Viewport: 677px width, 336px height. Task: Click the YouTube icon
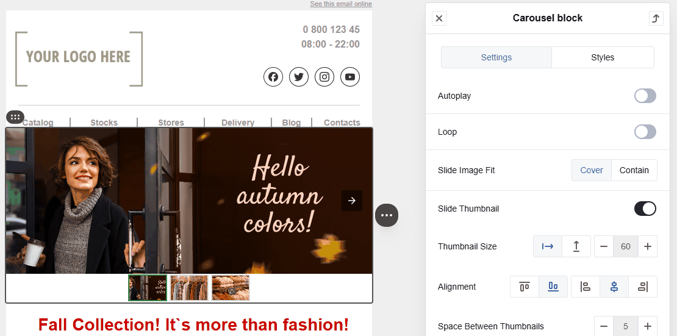[350, 77]
